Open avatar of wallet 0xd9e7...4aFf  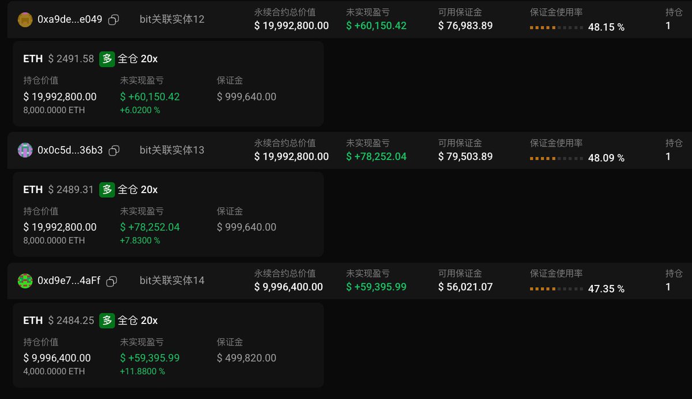click(25, 281)
